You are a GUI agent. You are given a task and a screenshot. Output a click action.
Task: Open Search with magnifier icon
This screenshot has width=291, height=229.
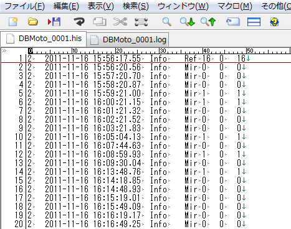tap(167, 22)
